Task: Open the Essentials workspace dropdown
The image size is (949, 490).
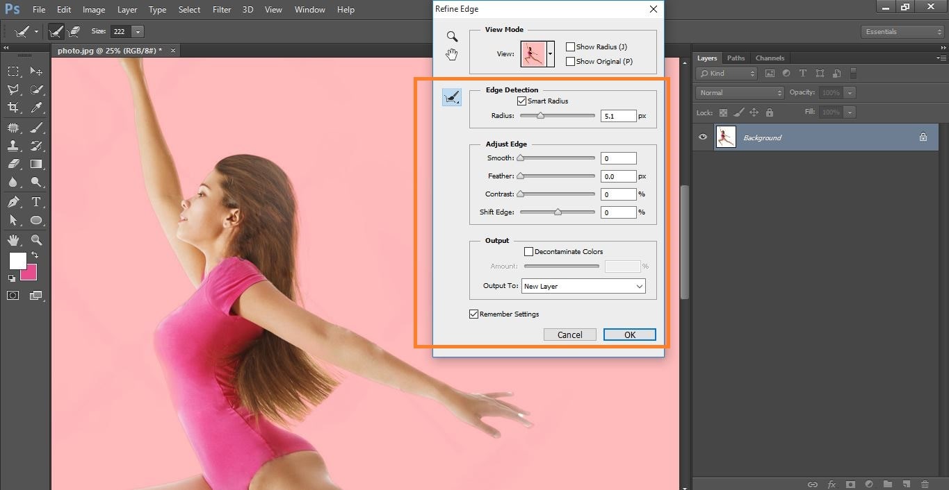Action: click(x=902, y=32)
